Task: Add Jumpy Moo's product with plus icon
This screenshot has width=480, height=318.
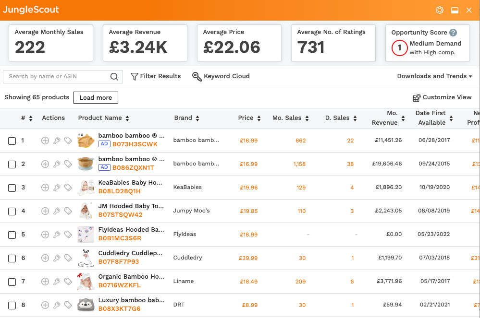Action: pos(45,211)
